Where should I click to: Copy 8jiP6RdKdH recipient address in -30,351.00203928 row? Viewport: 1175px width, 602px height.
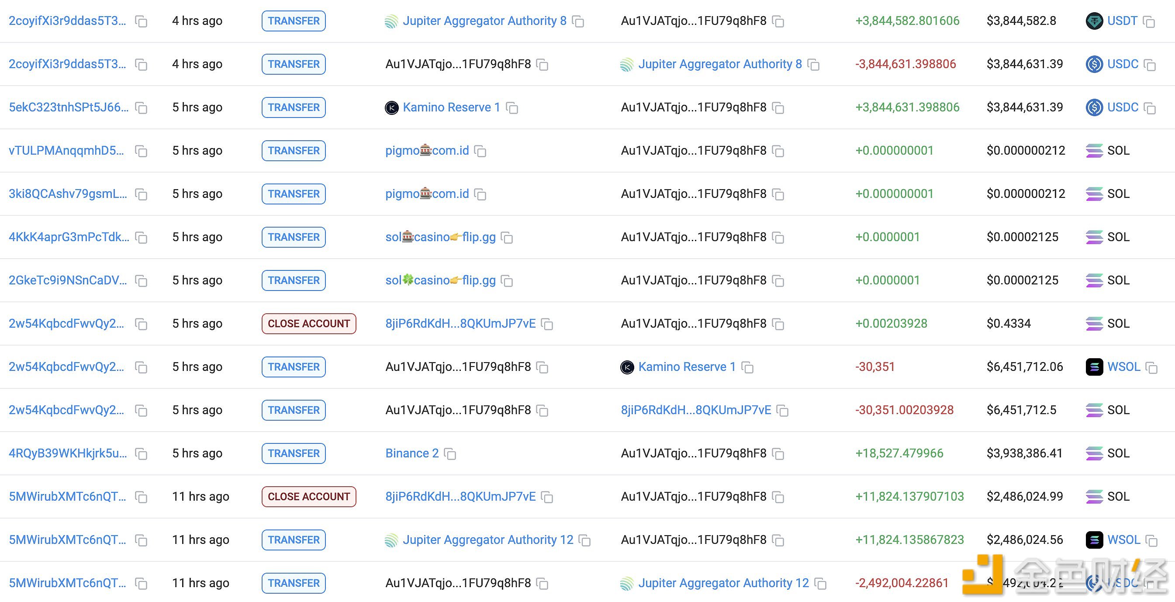click(783, 411)
